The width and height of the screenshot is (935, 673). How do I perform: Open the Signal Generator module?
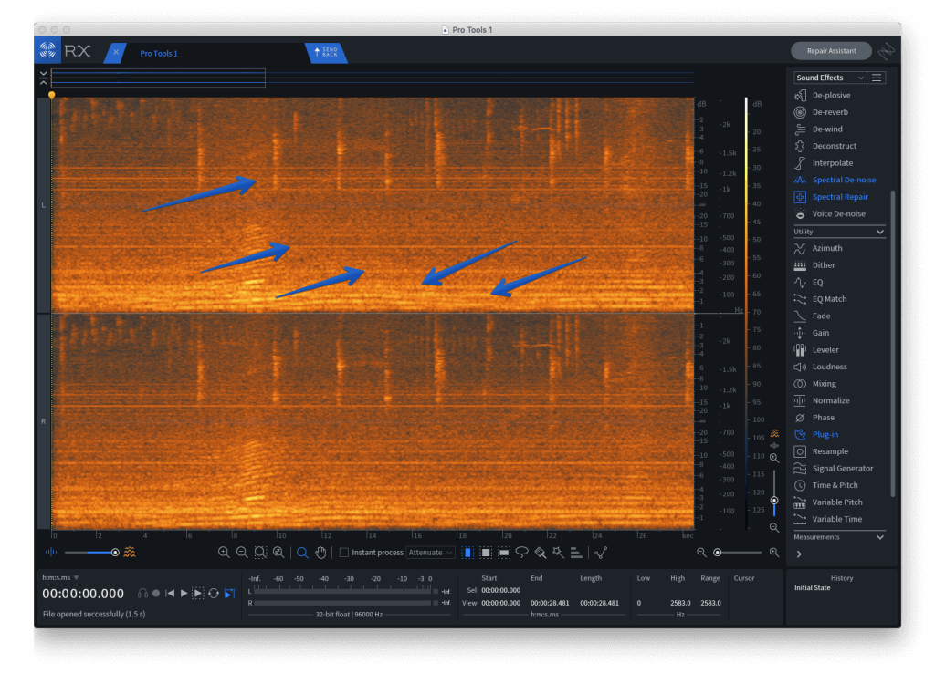[x=844, y=468]
